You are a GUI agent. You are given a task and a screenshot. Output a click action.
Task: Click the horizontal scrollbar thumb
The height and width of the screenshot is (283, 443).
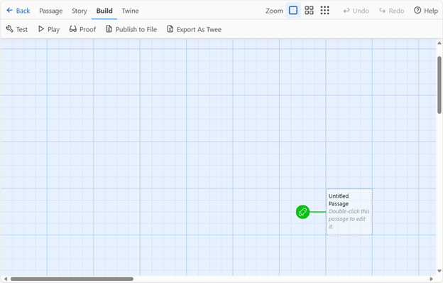coord(72,279)
